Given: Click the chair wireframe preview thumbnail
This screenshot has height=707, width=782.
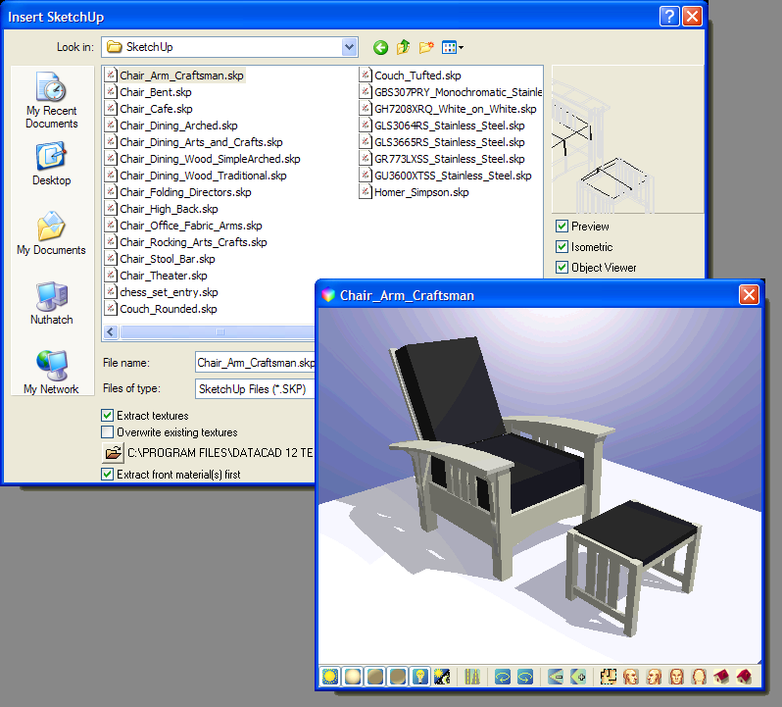Looking at the screenshot, I should coord(627,139).
